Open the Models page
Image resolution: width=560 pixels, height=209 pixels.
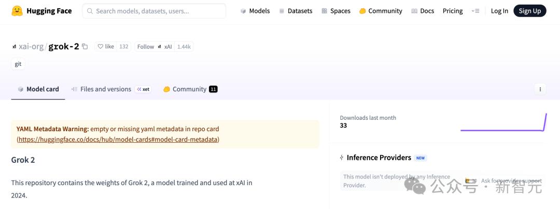pyautogui.click(x=255, y=11)
